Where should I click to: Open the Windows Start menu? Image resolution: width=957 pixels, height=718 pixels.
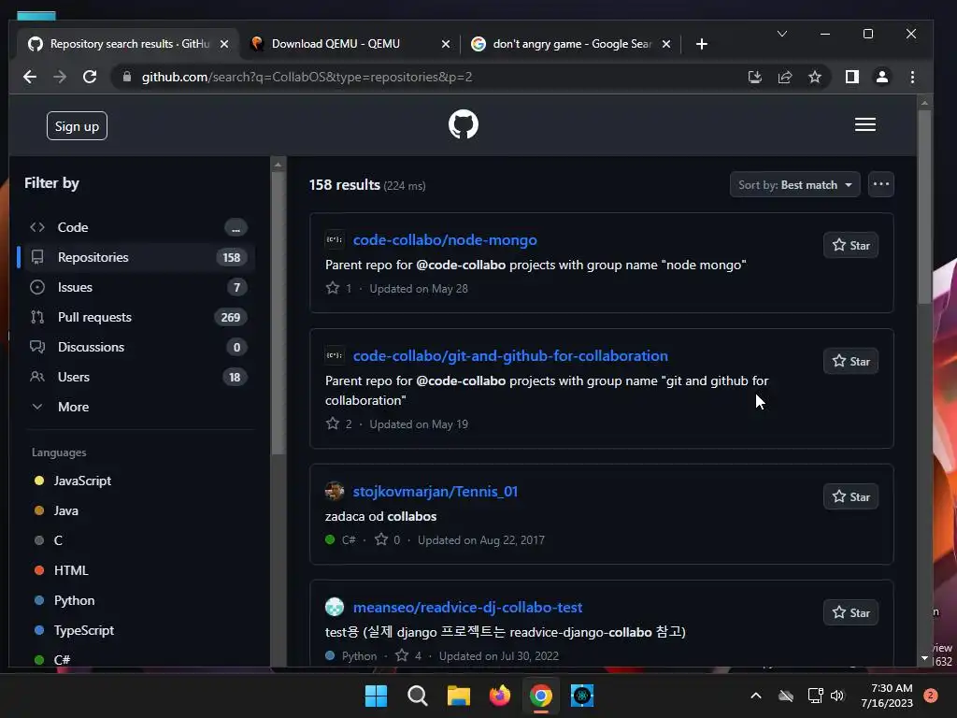pos(376,696)
